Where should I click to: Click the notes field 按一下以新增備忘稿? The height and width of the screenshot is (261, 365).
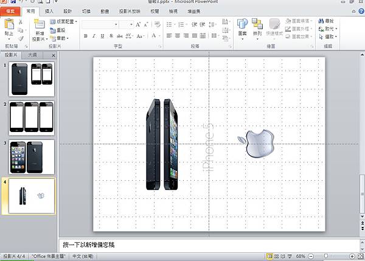(x=209, y=245)
